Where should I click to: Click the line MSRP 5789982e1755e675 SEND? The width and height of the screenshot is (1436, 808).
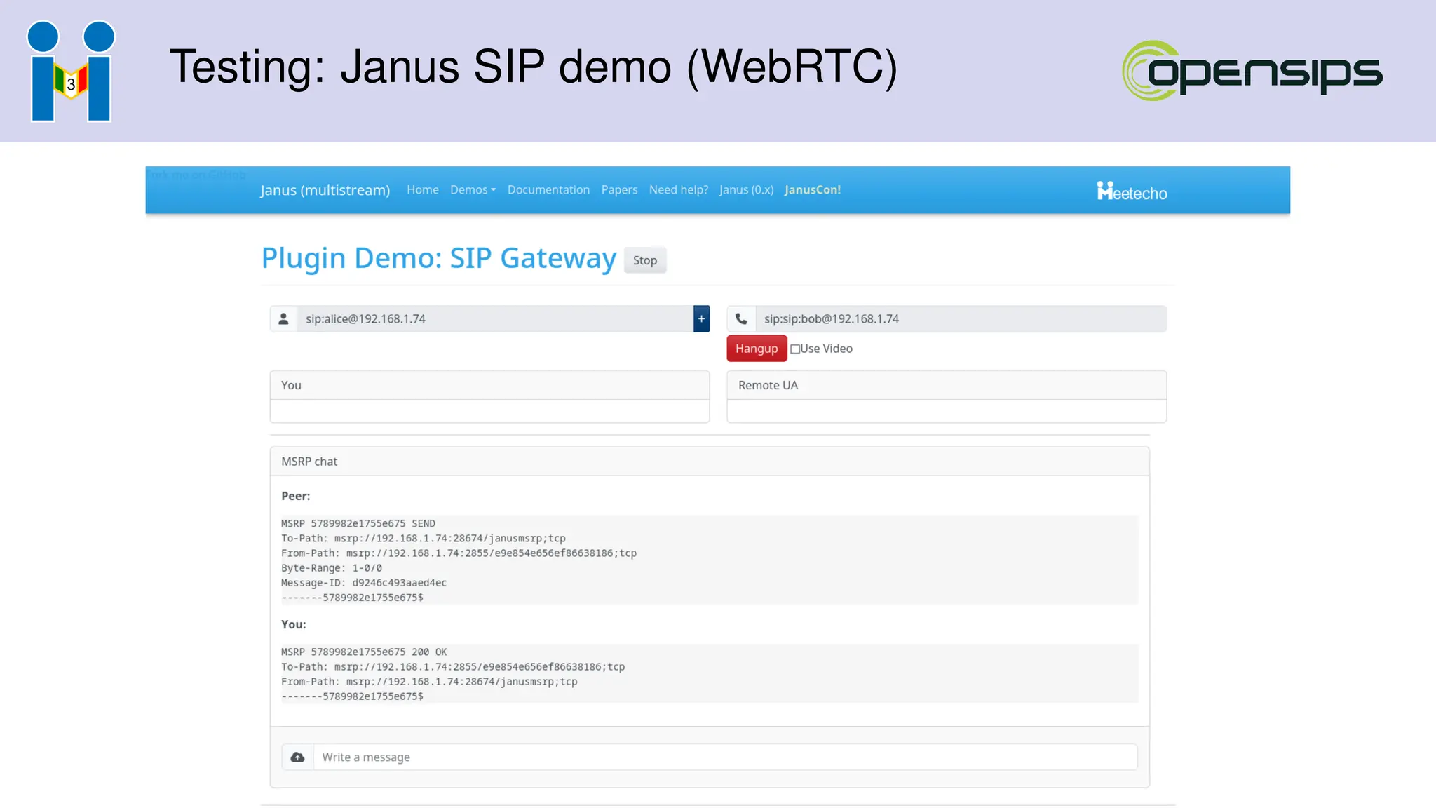[358, 523]
